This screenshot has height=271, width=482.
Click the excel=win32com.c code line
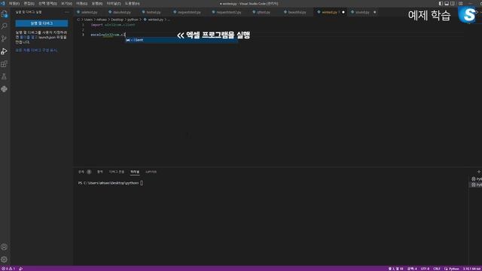tap(108, 35)
